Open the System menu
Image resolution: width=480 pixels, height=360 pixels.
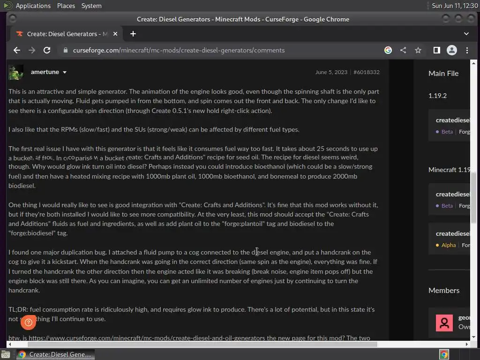pyautogui.click(x=91, y=6)
